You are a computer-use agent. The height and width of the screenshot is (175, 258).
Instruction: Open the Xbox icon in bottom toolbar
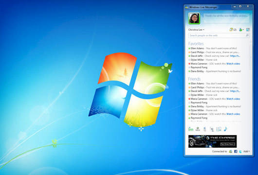(x=198, y=129)
